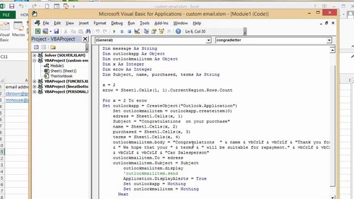This screenshot has height=199, width=354.
Task: Open the Project Explorer toolbar icon
Action: click(x=146, y=32)
